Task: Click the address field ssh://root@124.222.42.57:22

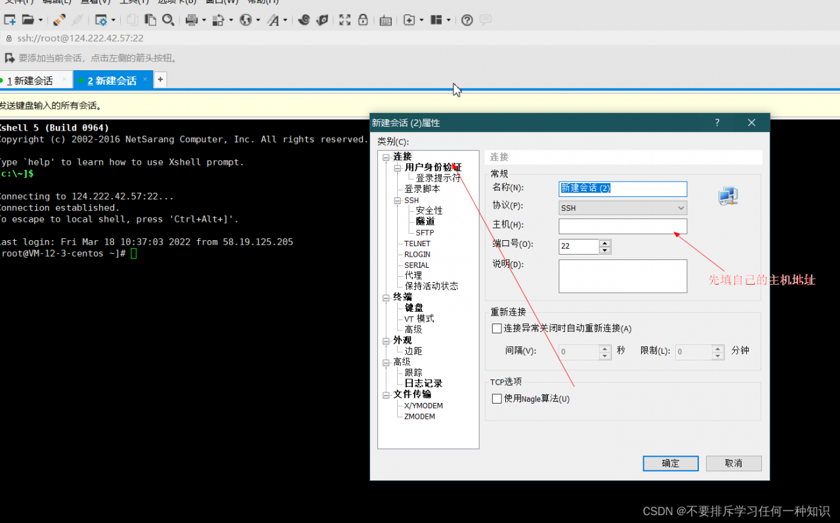Action: click(x=80, y=39)
